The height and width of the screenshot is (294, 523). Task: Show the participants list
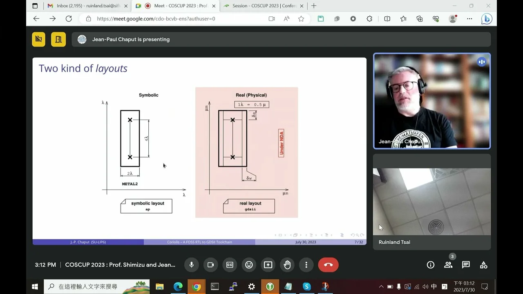(x=448, y=265)
